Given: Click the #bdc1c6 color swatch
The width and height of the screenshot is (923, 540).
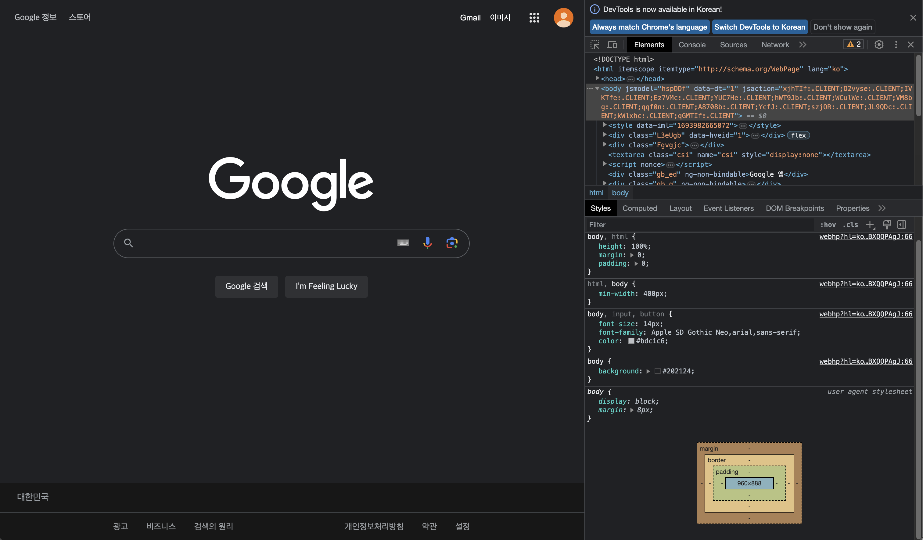Looking at the screenshot, I should 631,341.
